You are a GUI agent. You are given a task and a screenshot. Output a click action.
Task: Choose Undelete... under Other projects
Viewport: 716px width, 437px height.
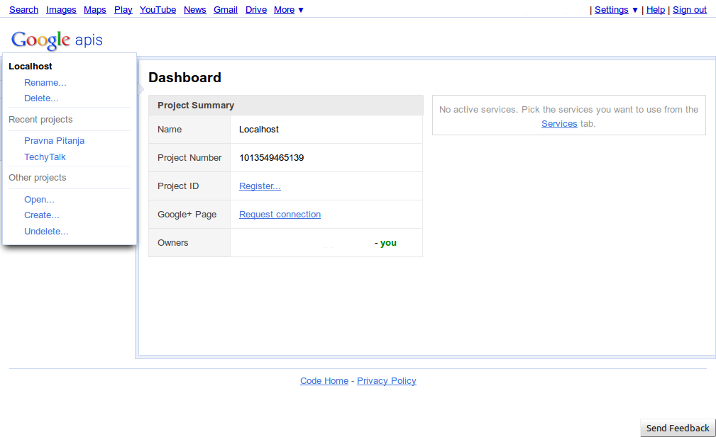(46, 231)
